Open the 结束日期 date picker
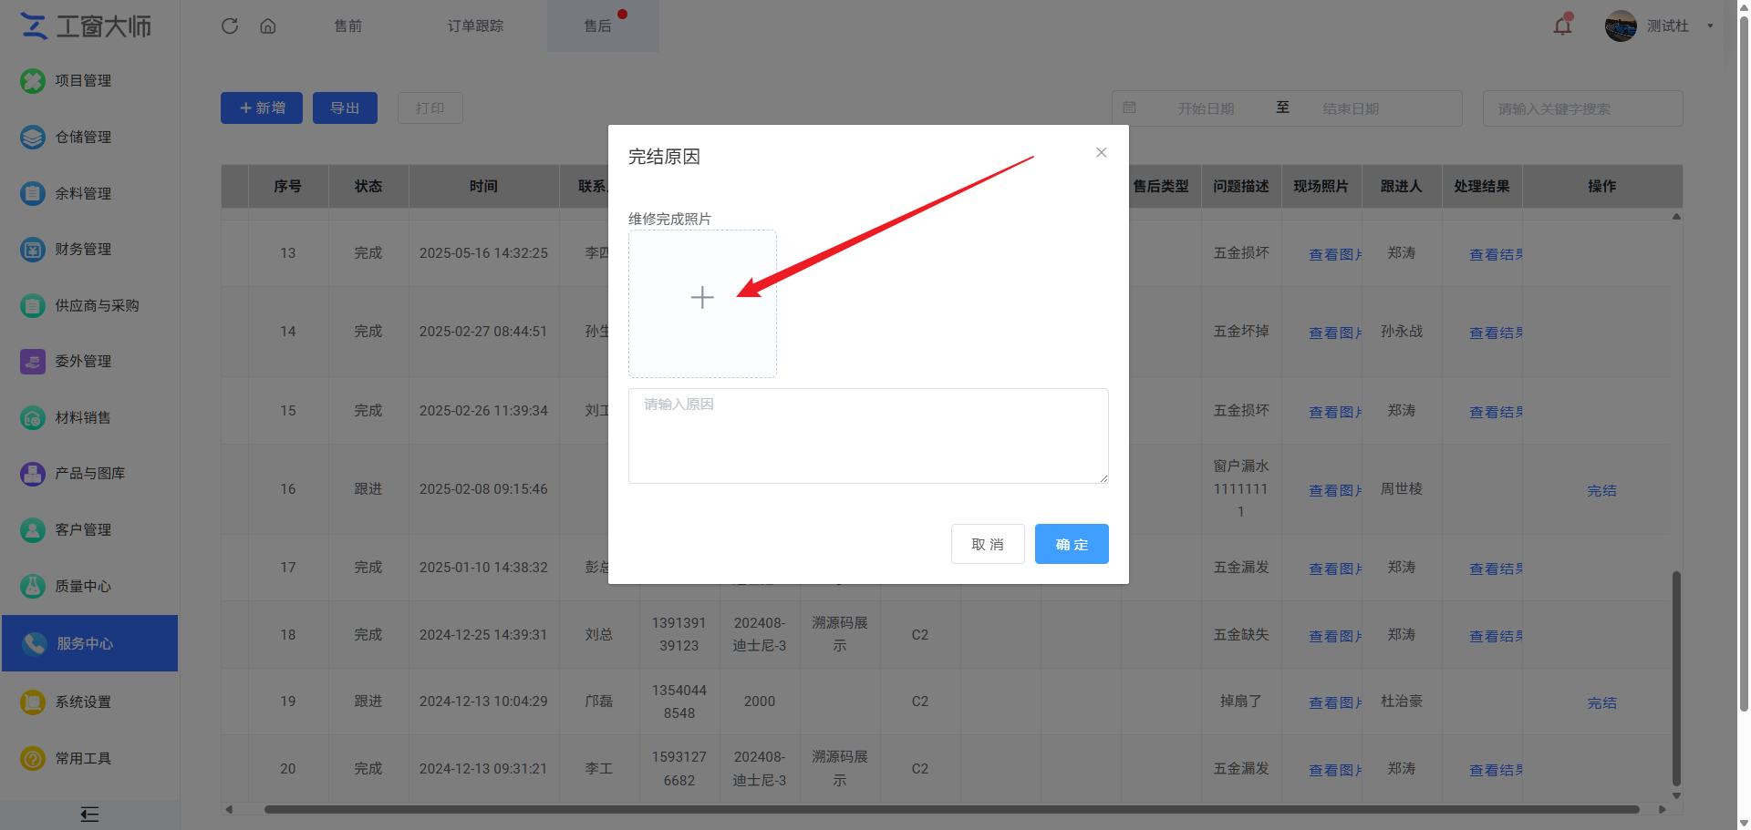 [x=1350, y=108]
